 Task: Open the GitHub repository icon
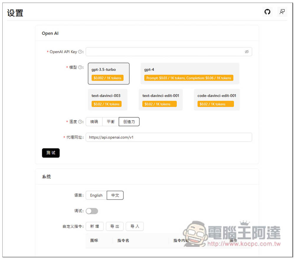pyautogui.click(x=267, y=12)
